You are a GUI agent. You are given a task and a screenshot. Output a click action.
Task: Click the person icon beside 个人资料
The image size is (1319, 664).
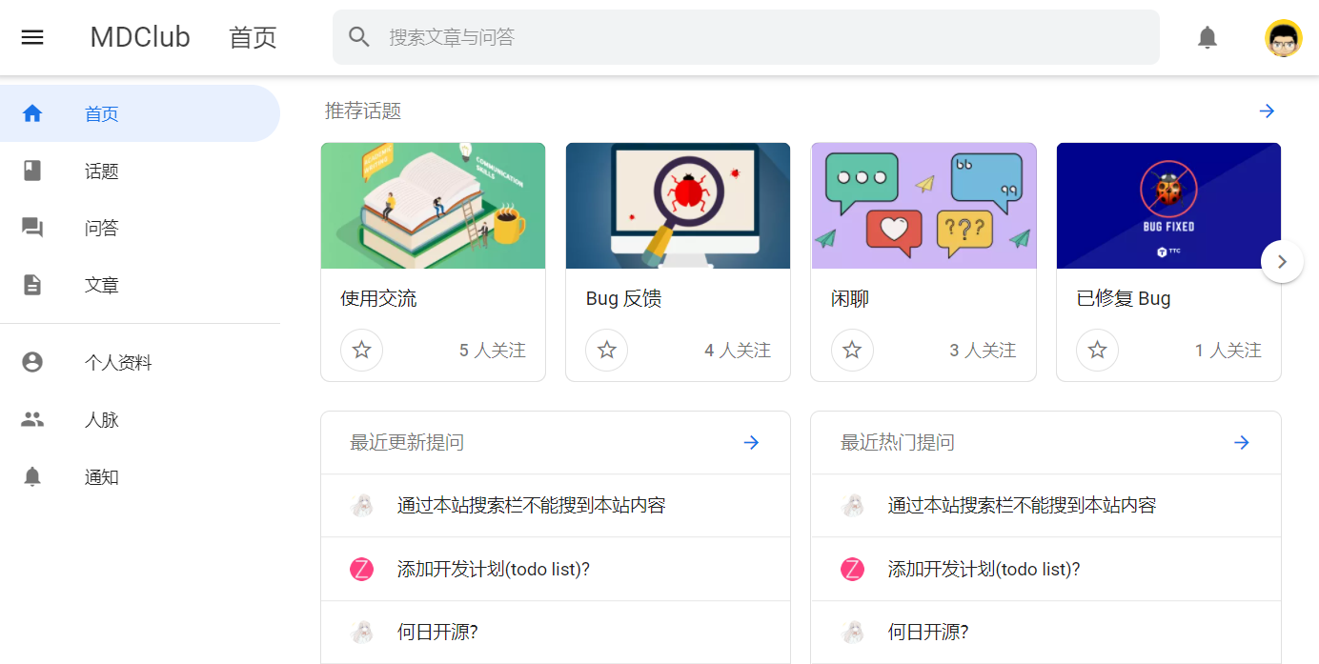pos(32,362)
